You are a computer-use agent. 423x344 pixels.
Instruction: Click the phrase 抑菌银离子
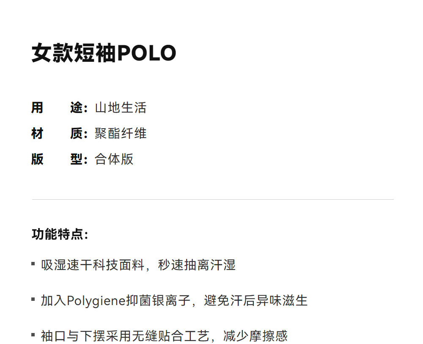click(x=158, y=301)
